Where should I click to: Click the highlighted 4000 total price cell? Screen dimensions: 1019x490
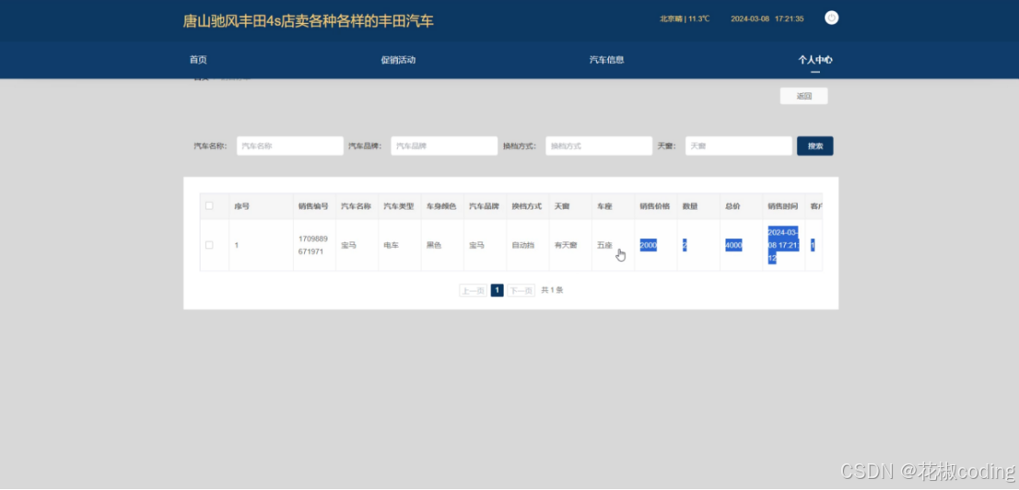[x=733, y=246]
